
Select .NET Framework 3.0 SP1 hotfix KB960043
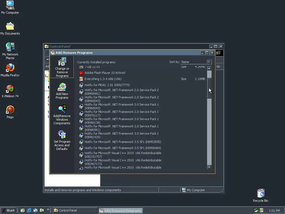pos(122,106)
